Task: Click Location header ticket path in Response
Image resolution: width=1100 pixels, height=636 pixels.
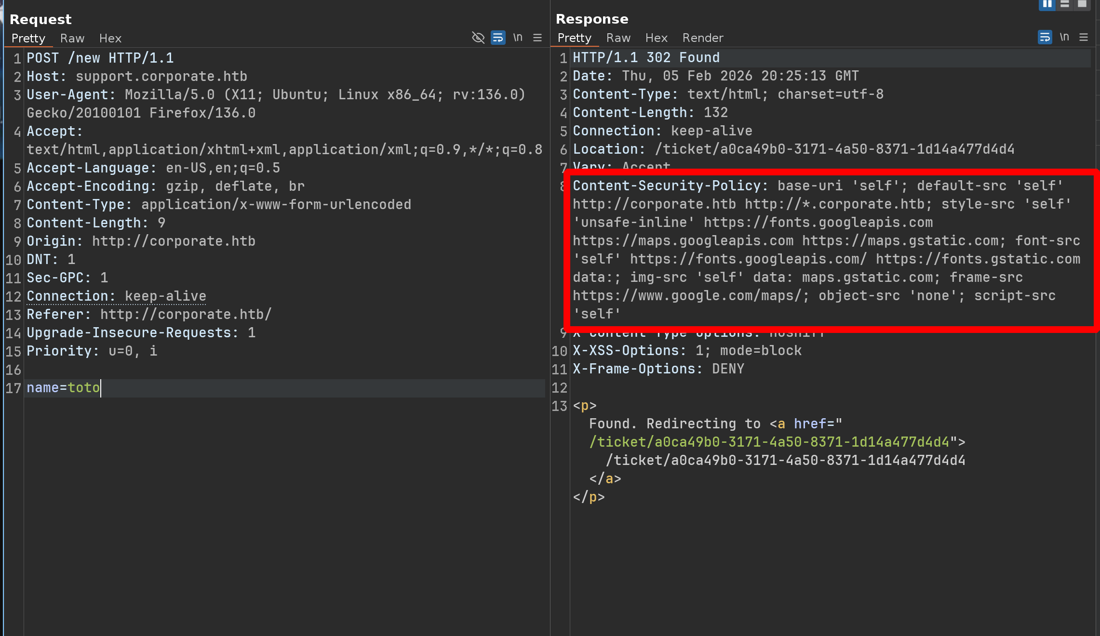Action: point(834,149)
